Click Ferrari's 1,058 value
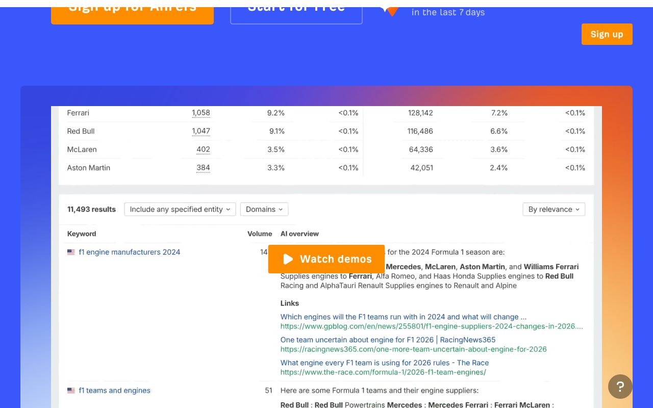 (201, 113)
